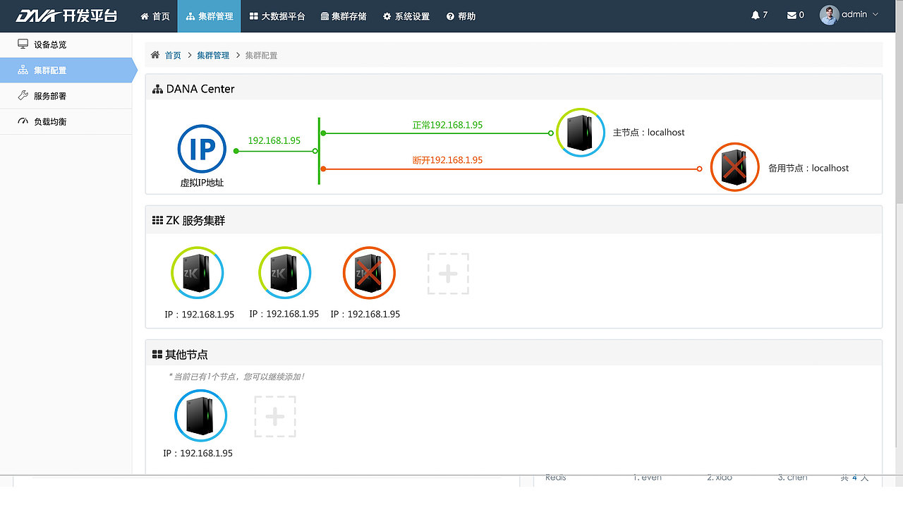Open the 大数据平台 navigation tab
903x505 pixels.
click(x=277, y=16)
